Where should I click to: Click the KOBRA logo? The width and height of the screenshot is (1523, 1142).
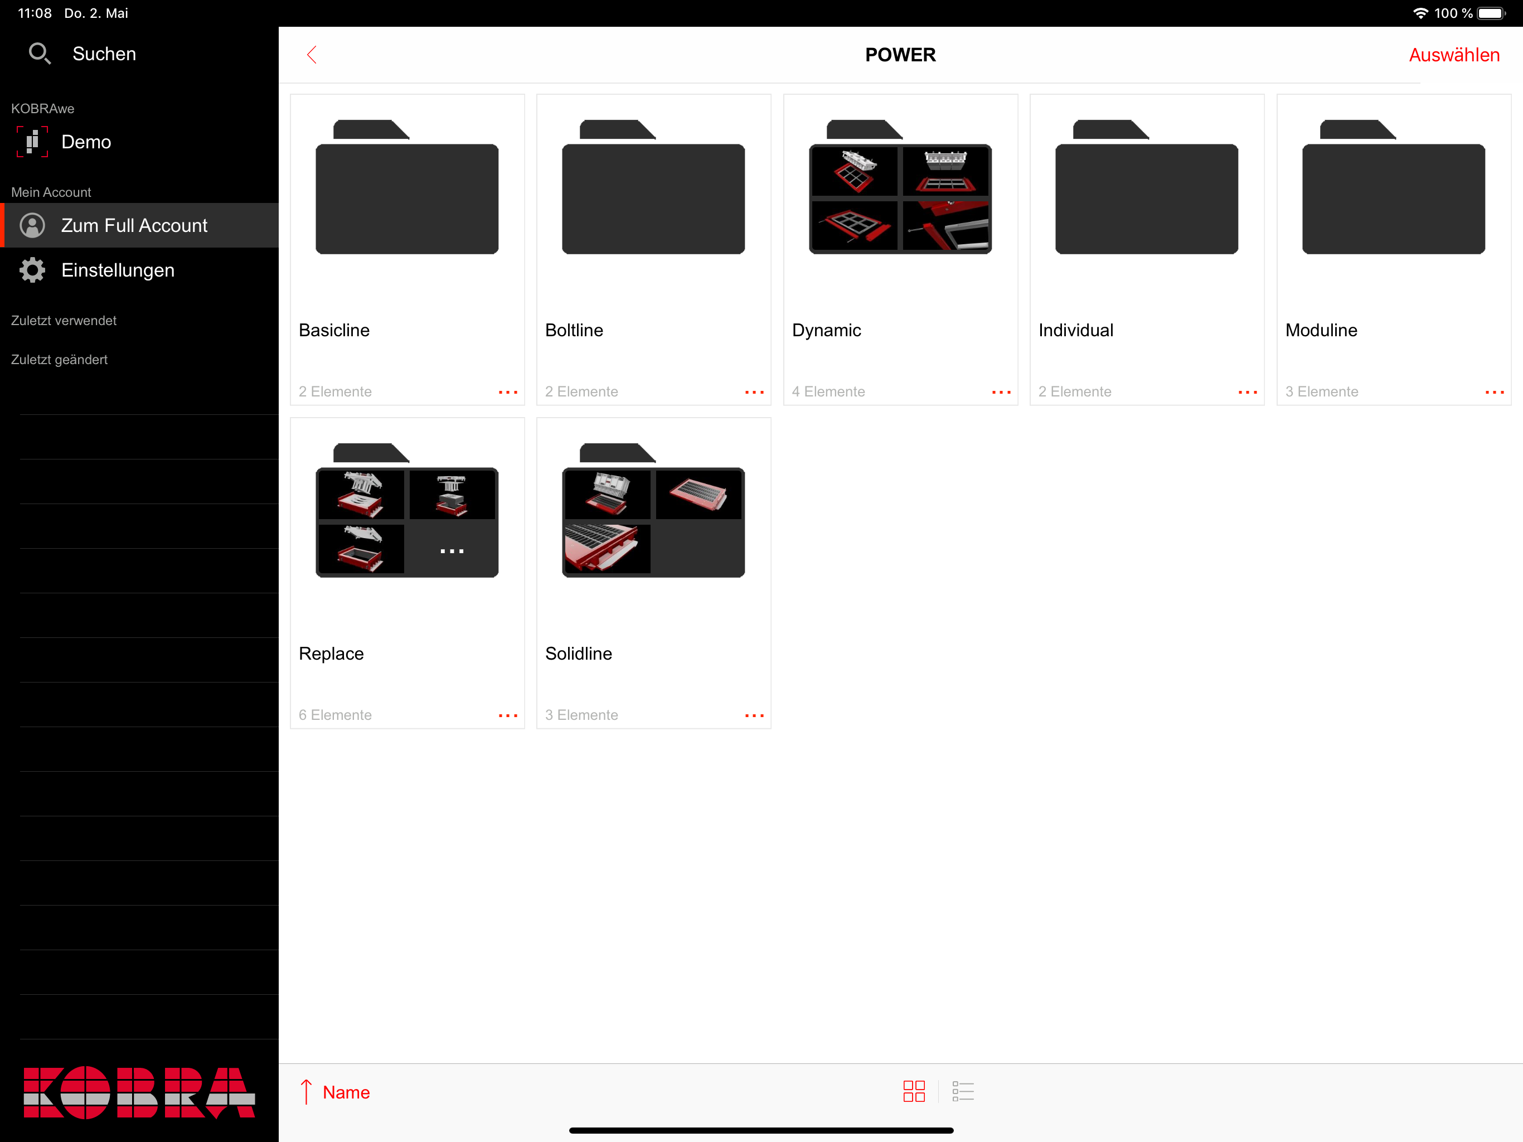[139, 1092]
